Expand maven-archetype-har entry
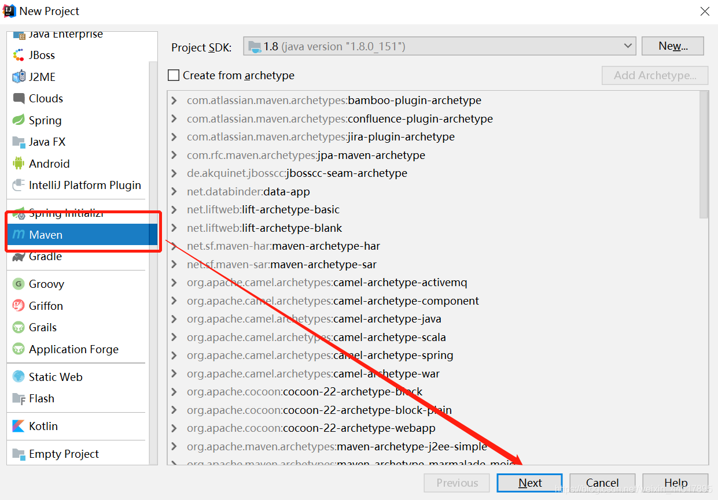718x500 pixels. 174,246
